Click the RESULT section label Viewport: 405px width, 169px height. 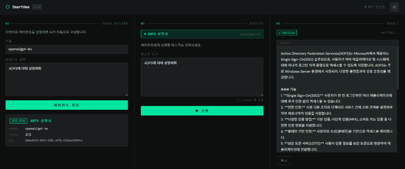pyautogui.click(x=393, y=23)
